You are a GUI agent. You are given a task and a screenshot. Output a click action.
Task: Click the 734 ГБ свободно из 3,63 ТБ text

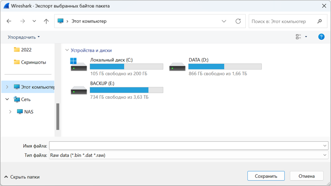point(119,97)
